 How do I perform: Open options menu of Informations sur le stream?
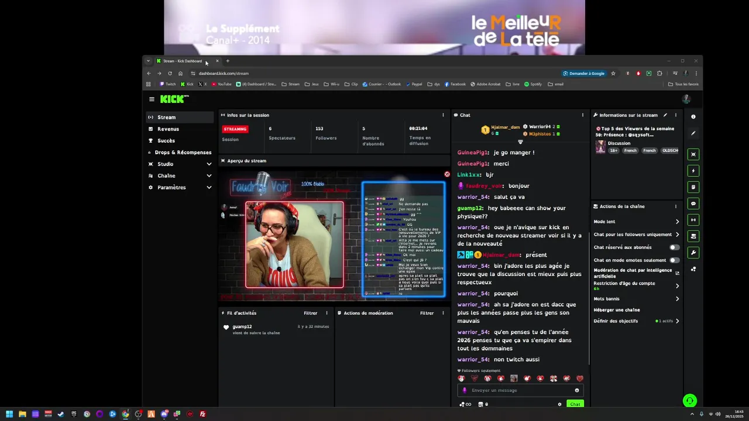pos(676,115)
